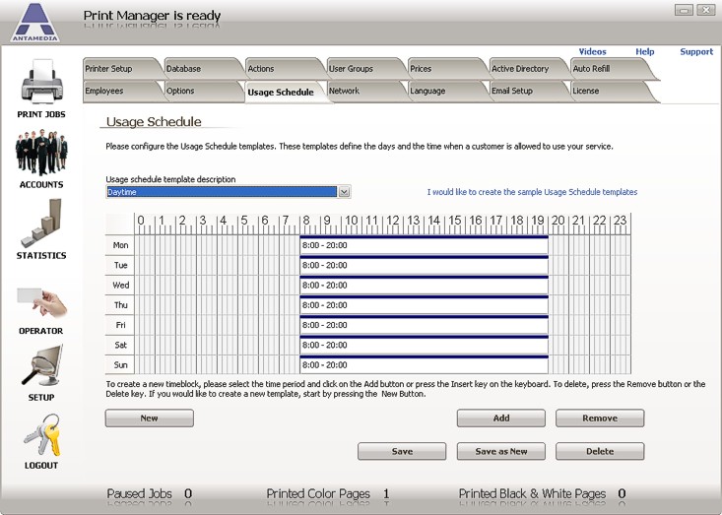The height and width of the screenshot is (515, 722).
Task: Minimize the Print Manager window
Action: tap(684, 9)
